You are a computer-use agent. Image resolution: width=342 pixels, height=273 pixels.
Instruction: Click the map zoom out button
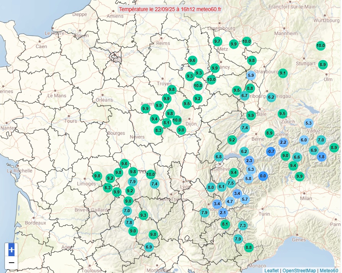pyautogui.click(x=11, y=262)
